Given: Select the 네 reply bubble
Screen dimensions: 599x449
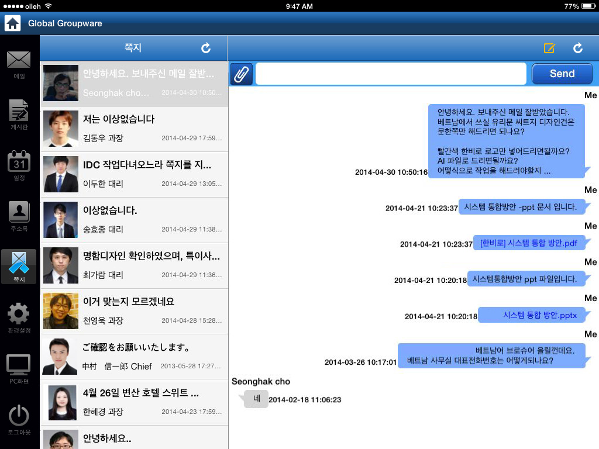Looking at the screenshot, I should click(x=256, y=399).
